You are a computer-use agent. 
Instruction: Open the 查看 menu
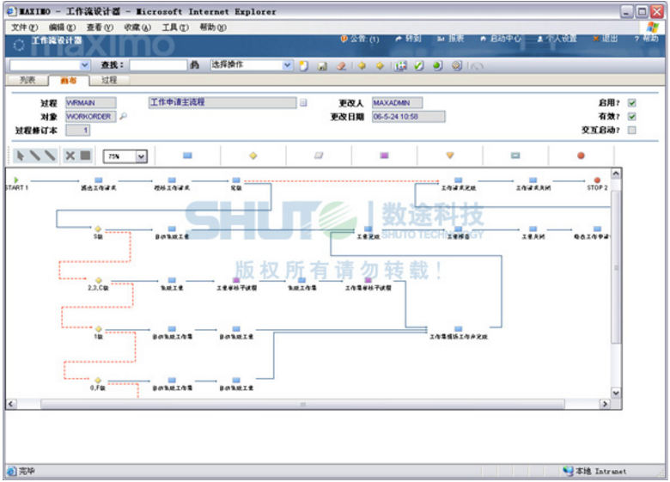[100, 27]
